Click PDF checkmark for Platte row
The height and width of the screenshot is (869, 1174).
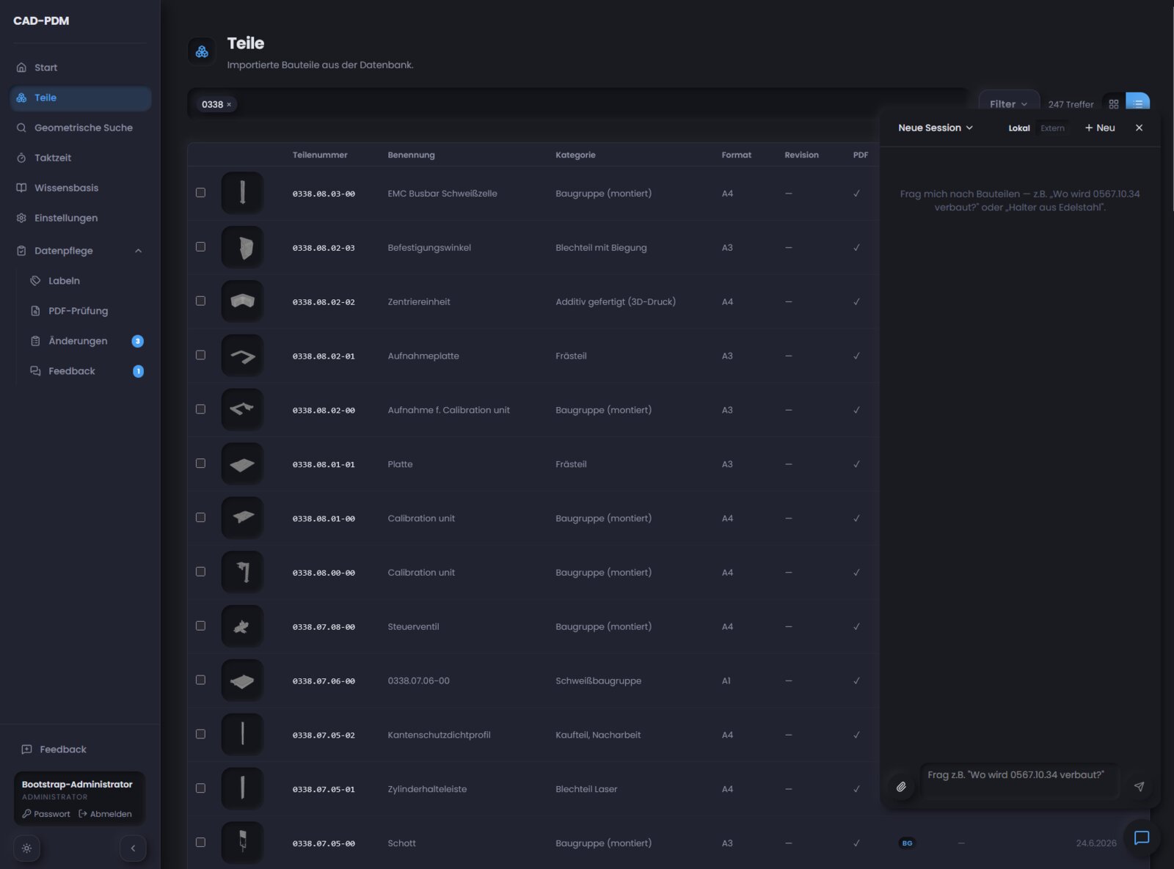click(856, 464)
